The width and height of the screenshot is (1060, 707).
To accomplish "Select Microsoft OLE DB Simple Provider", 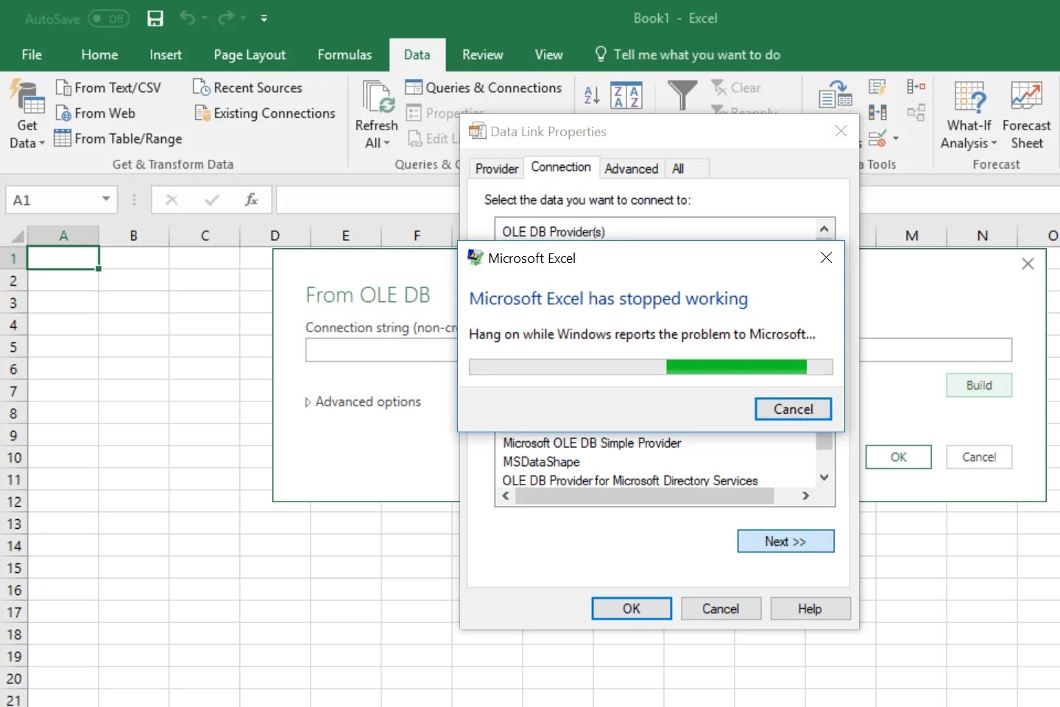I will pyautogui.click(x=591, y=443).
